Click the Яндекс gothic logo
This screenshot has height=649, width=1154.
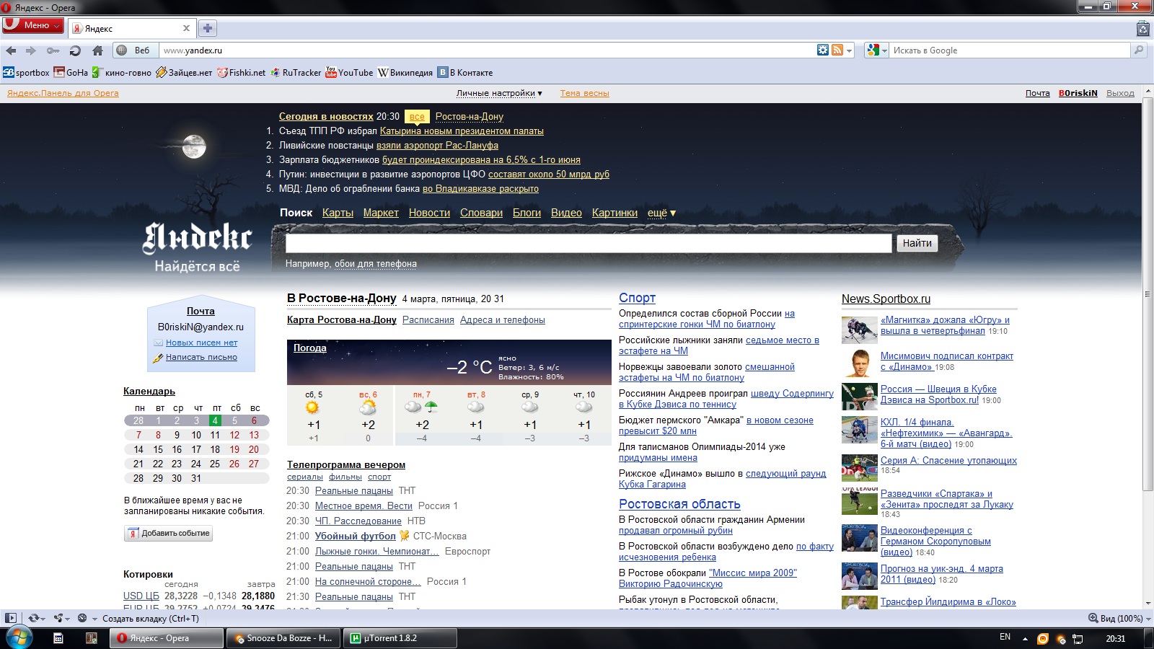pyautogui.click(x=197, y=238)
